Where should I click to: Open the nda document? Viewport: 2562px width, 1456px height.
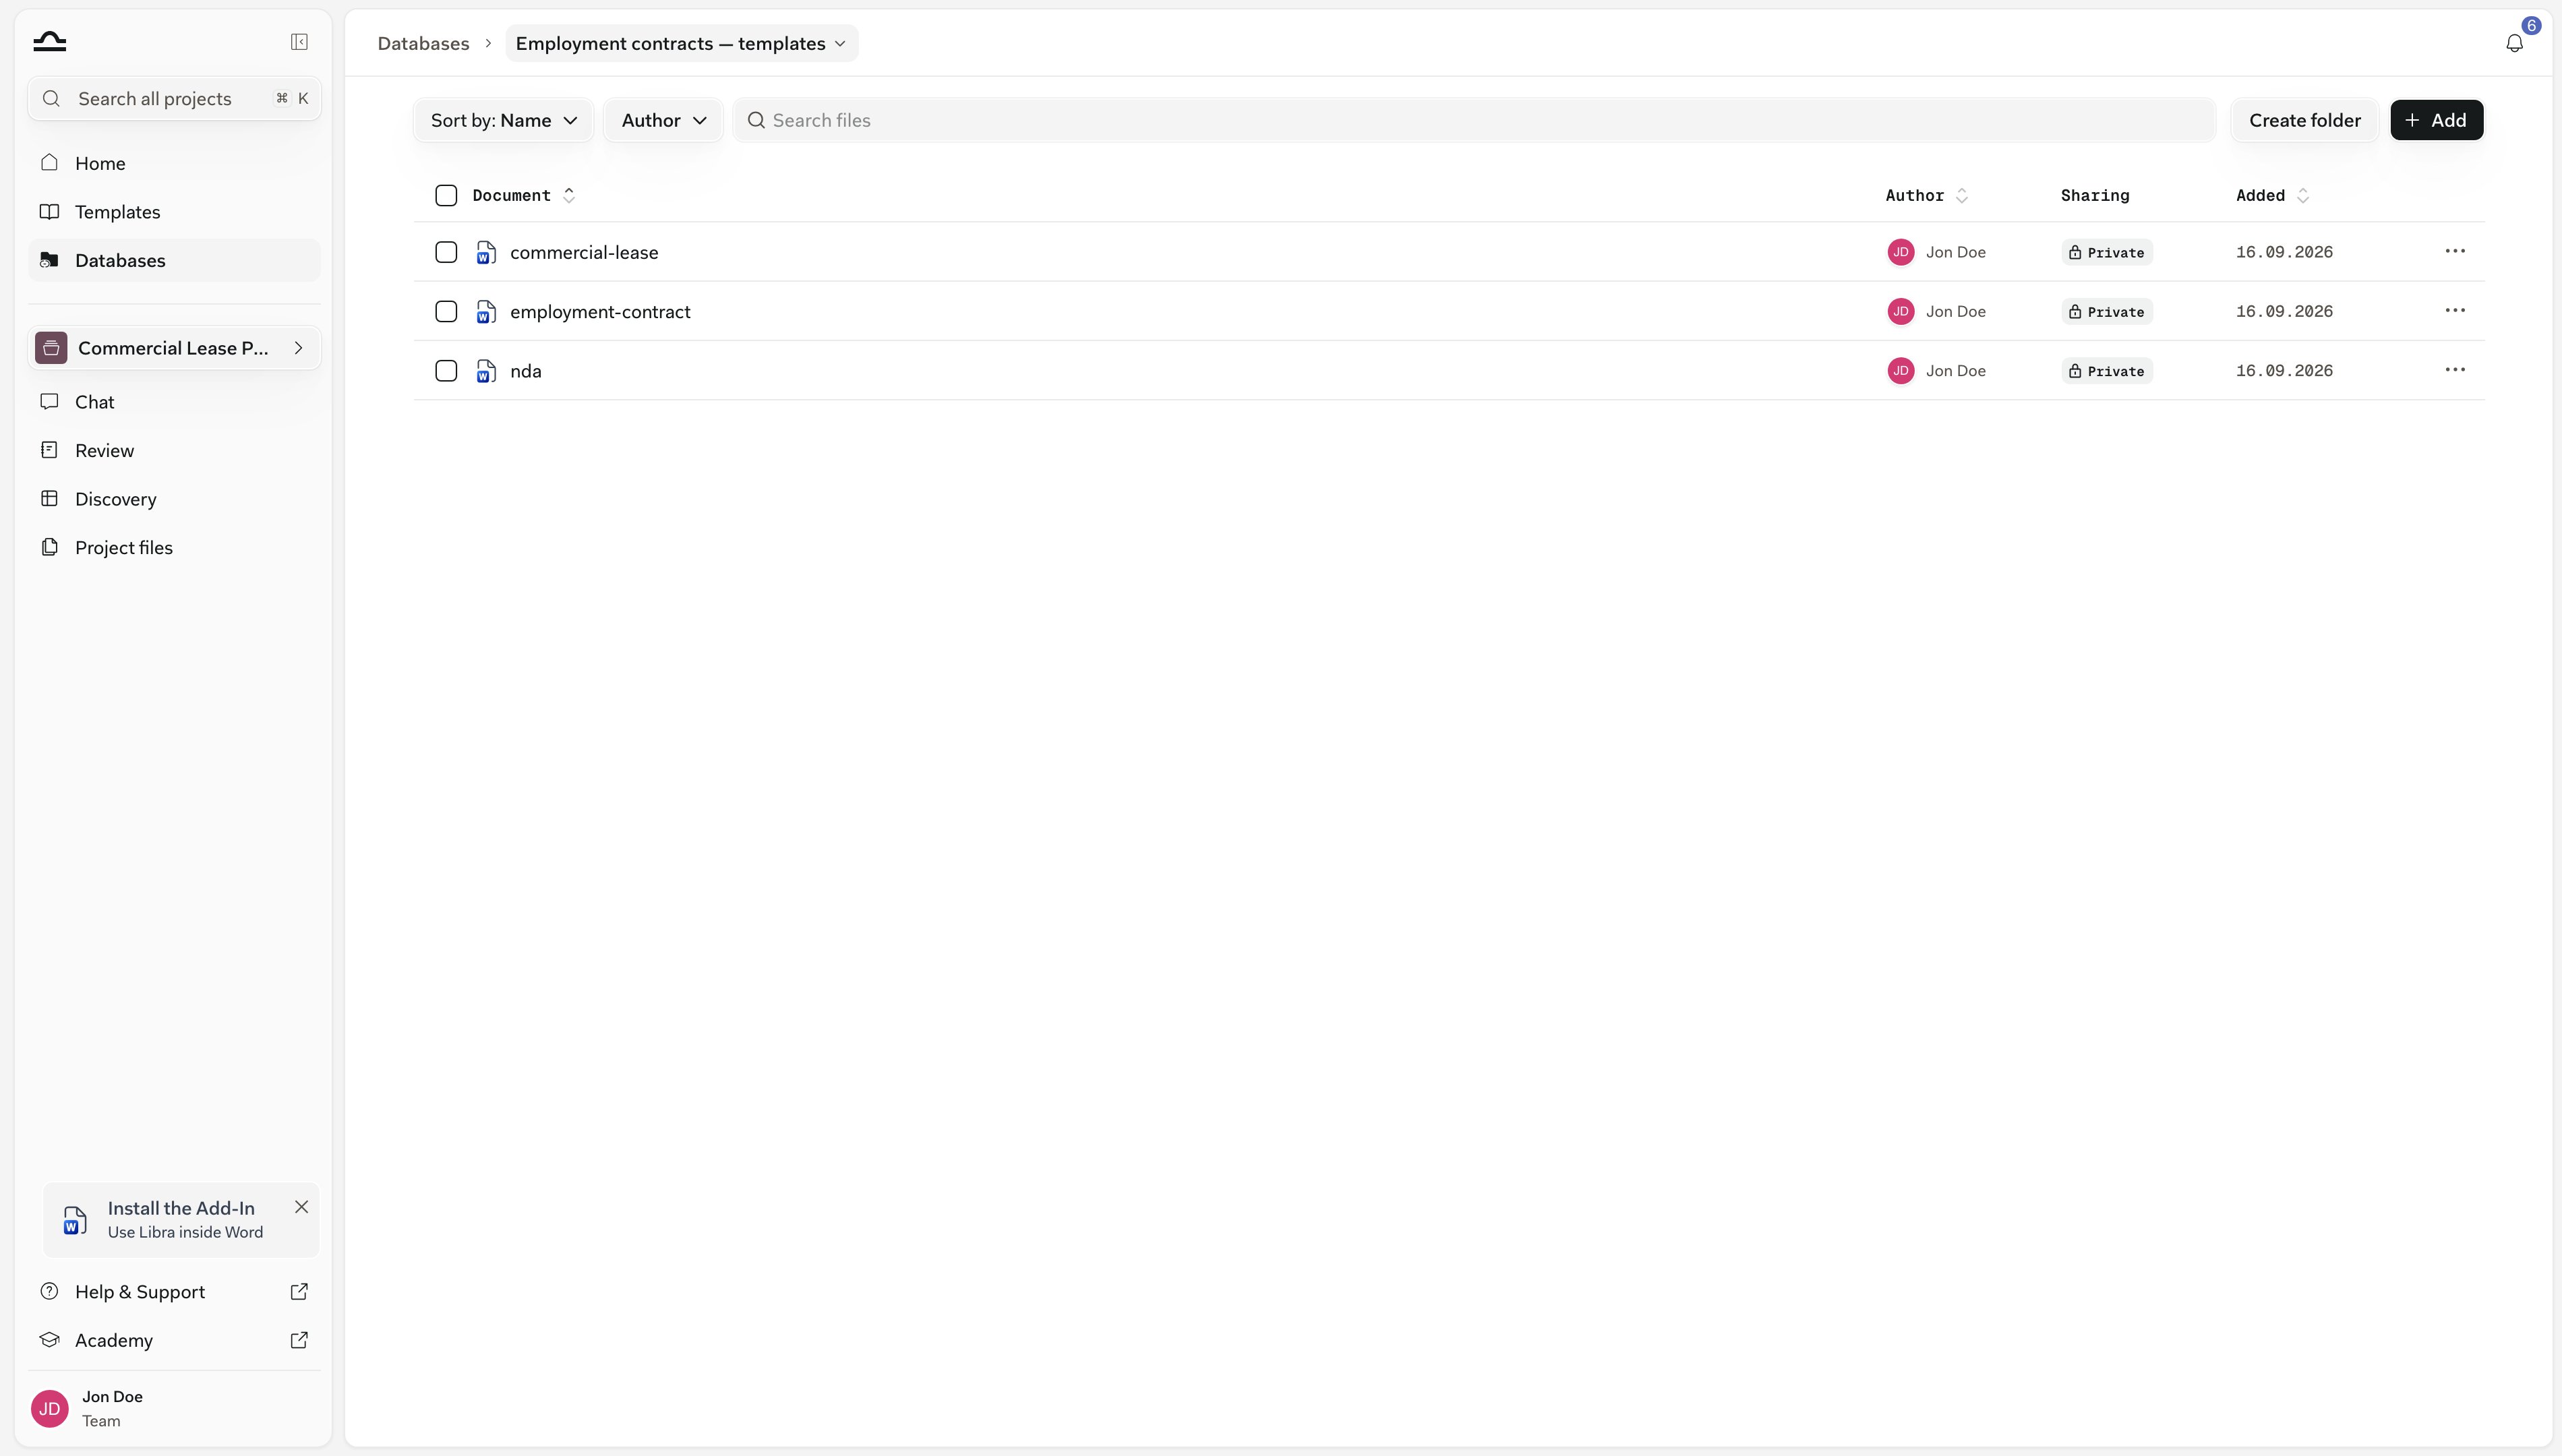526,371
